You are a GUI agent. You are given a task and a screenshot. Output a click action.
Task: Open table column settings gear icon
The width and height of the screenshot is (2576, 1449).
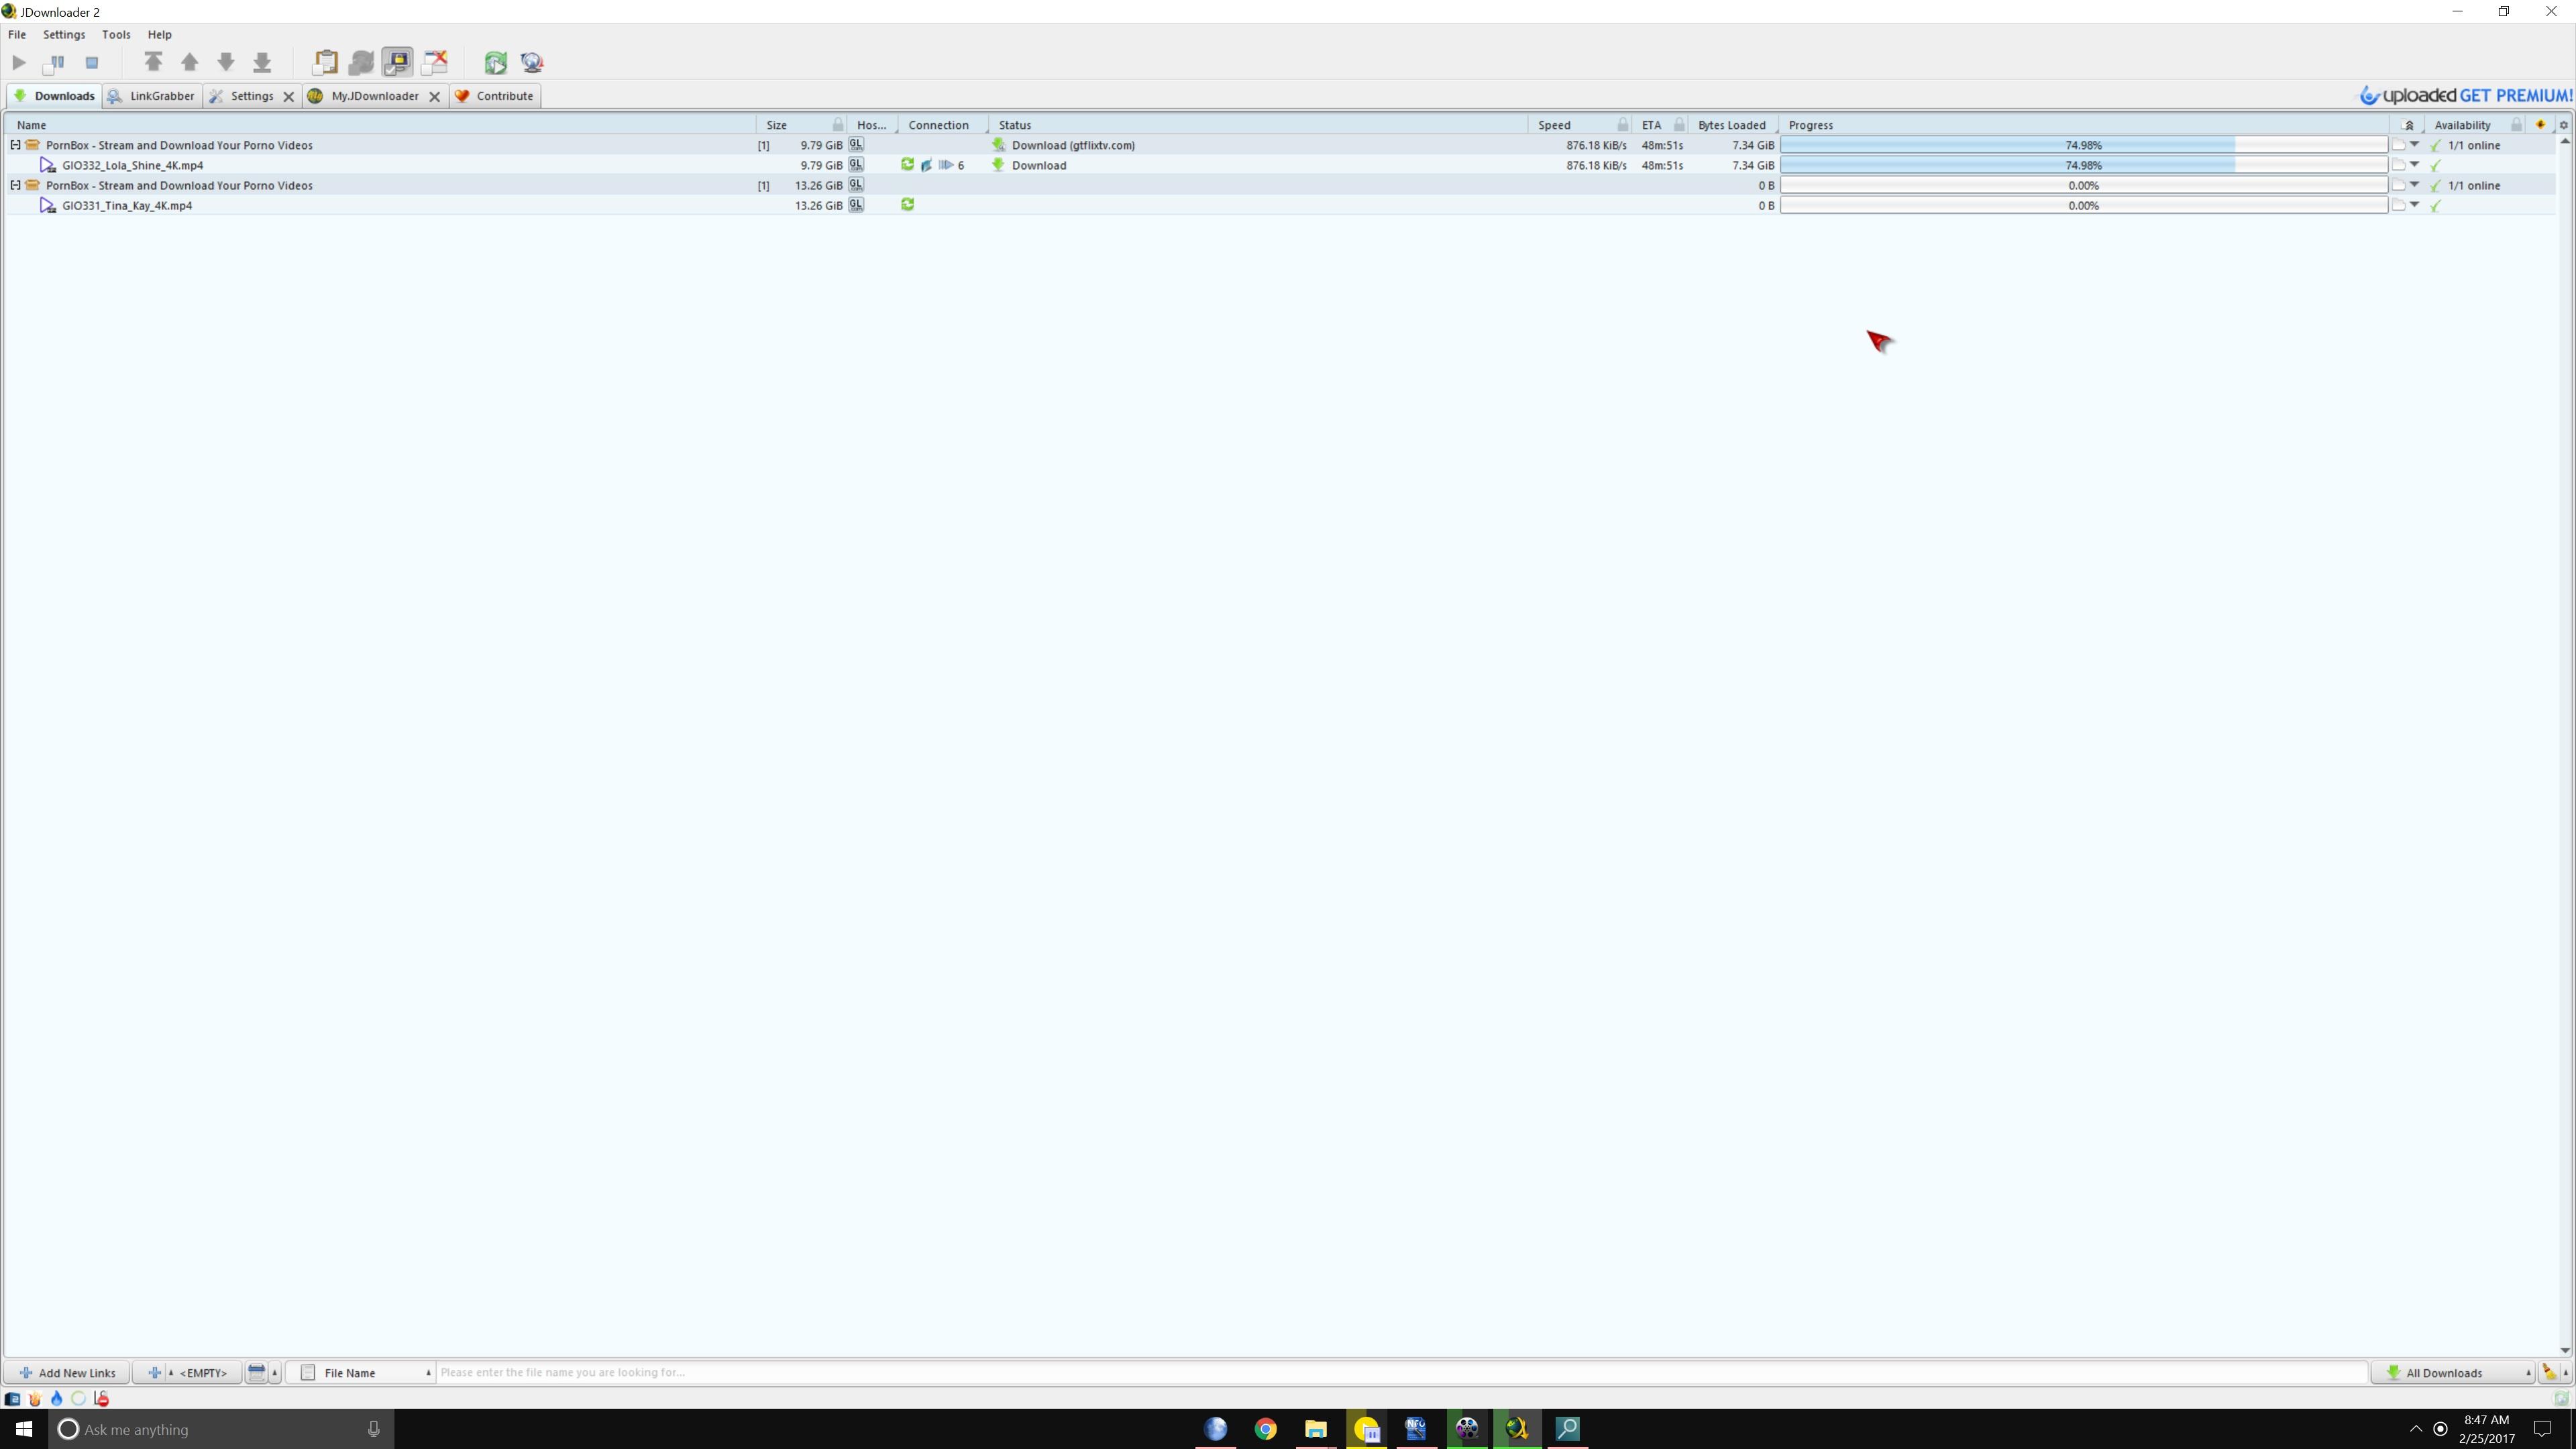pos(2563,125)
